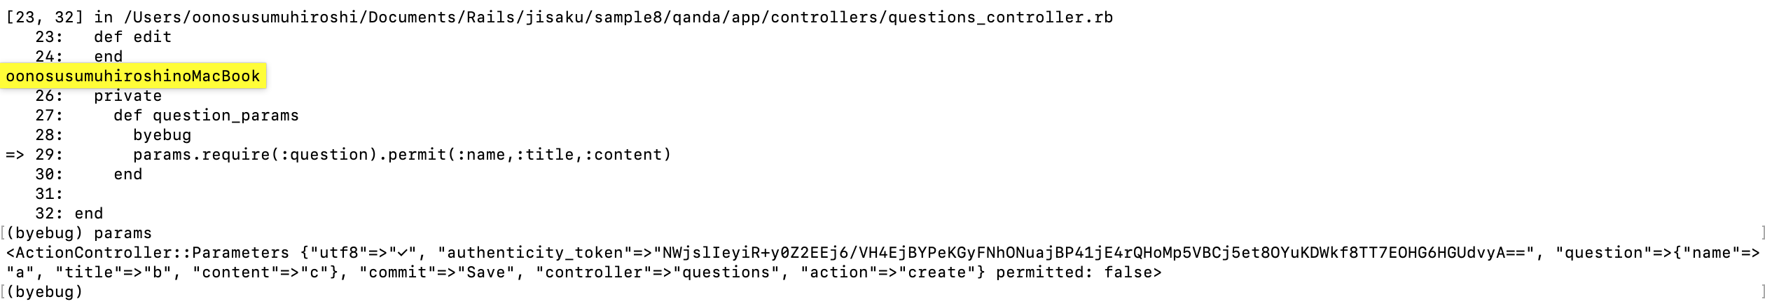Click the final 'end' on line 32
The width and height of the screenshot is (1765, 304).
[x=88, y=214]
